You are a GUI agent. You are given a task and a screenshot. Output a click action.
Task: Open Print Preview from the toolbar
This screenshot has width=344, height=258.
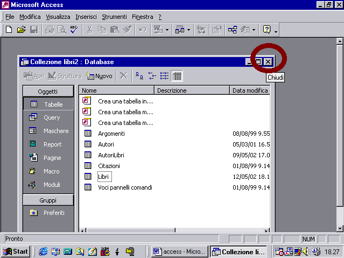tap(62, 30)
